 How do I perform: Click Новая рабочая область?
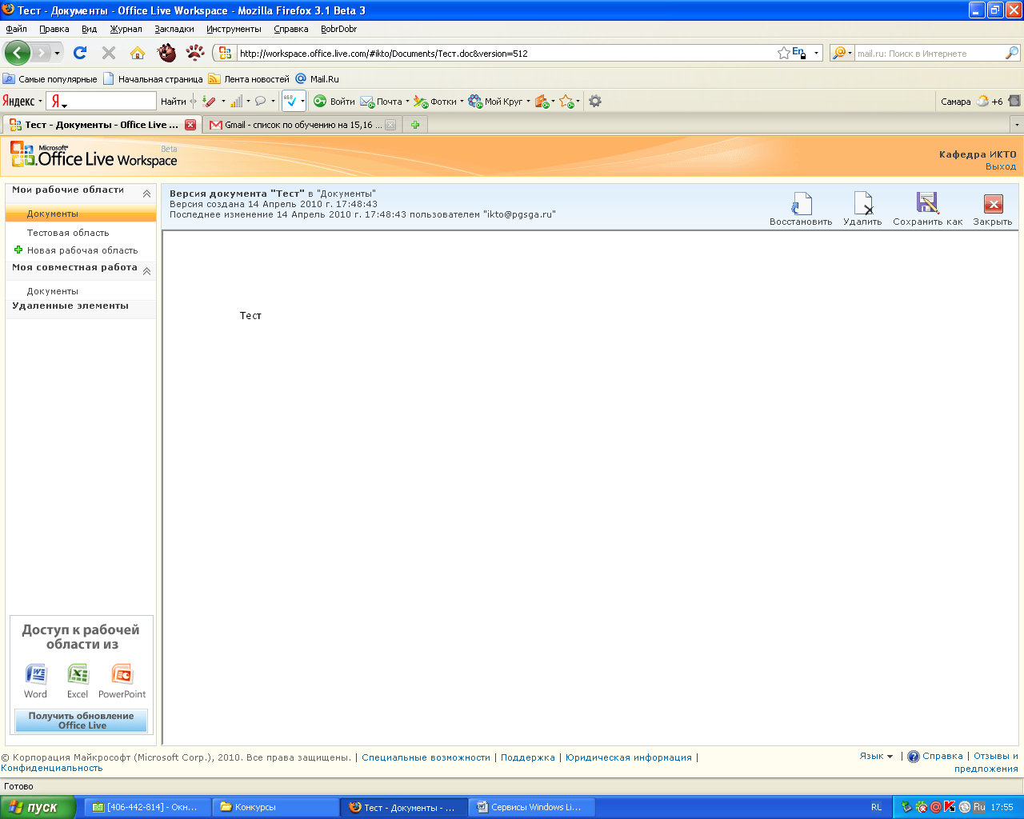point(82,250)
